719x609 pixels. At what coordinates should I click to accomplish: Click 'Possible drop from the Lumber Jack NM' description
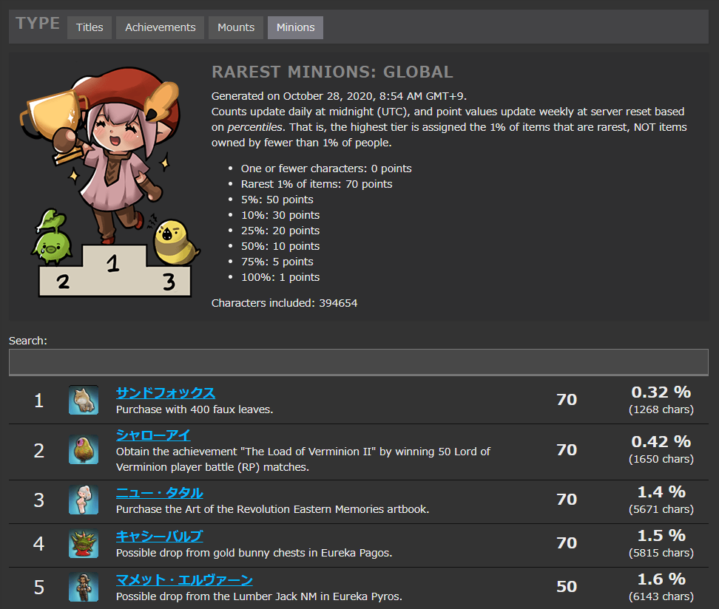(x=259, y=596)
